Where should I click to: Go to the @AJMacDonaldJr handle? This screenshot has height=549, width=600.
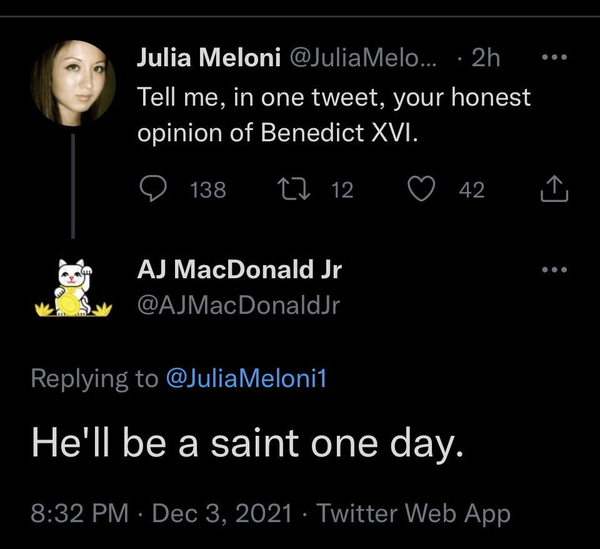coord(238,305)
